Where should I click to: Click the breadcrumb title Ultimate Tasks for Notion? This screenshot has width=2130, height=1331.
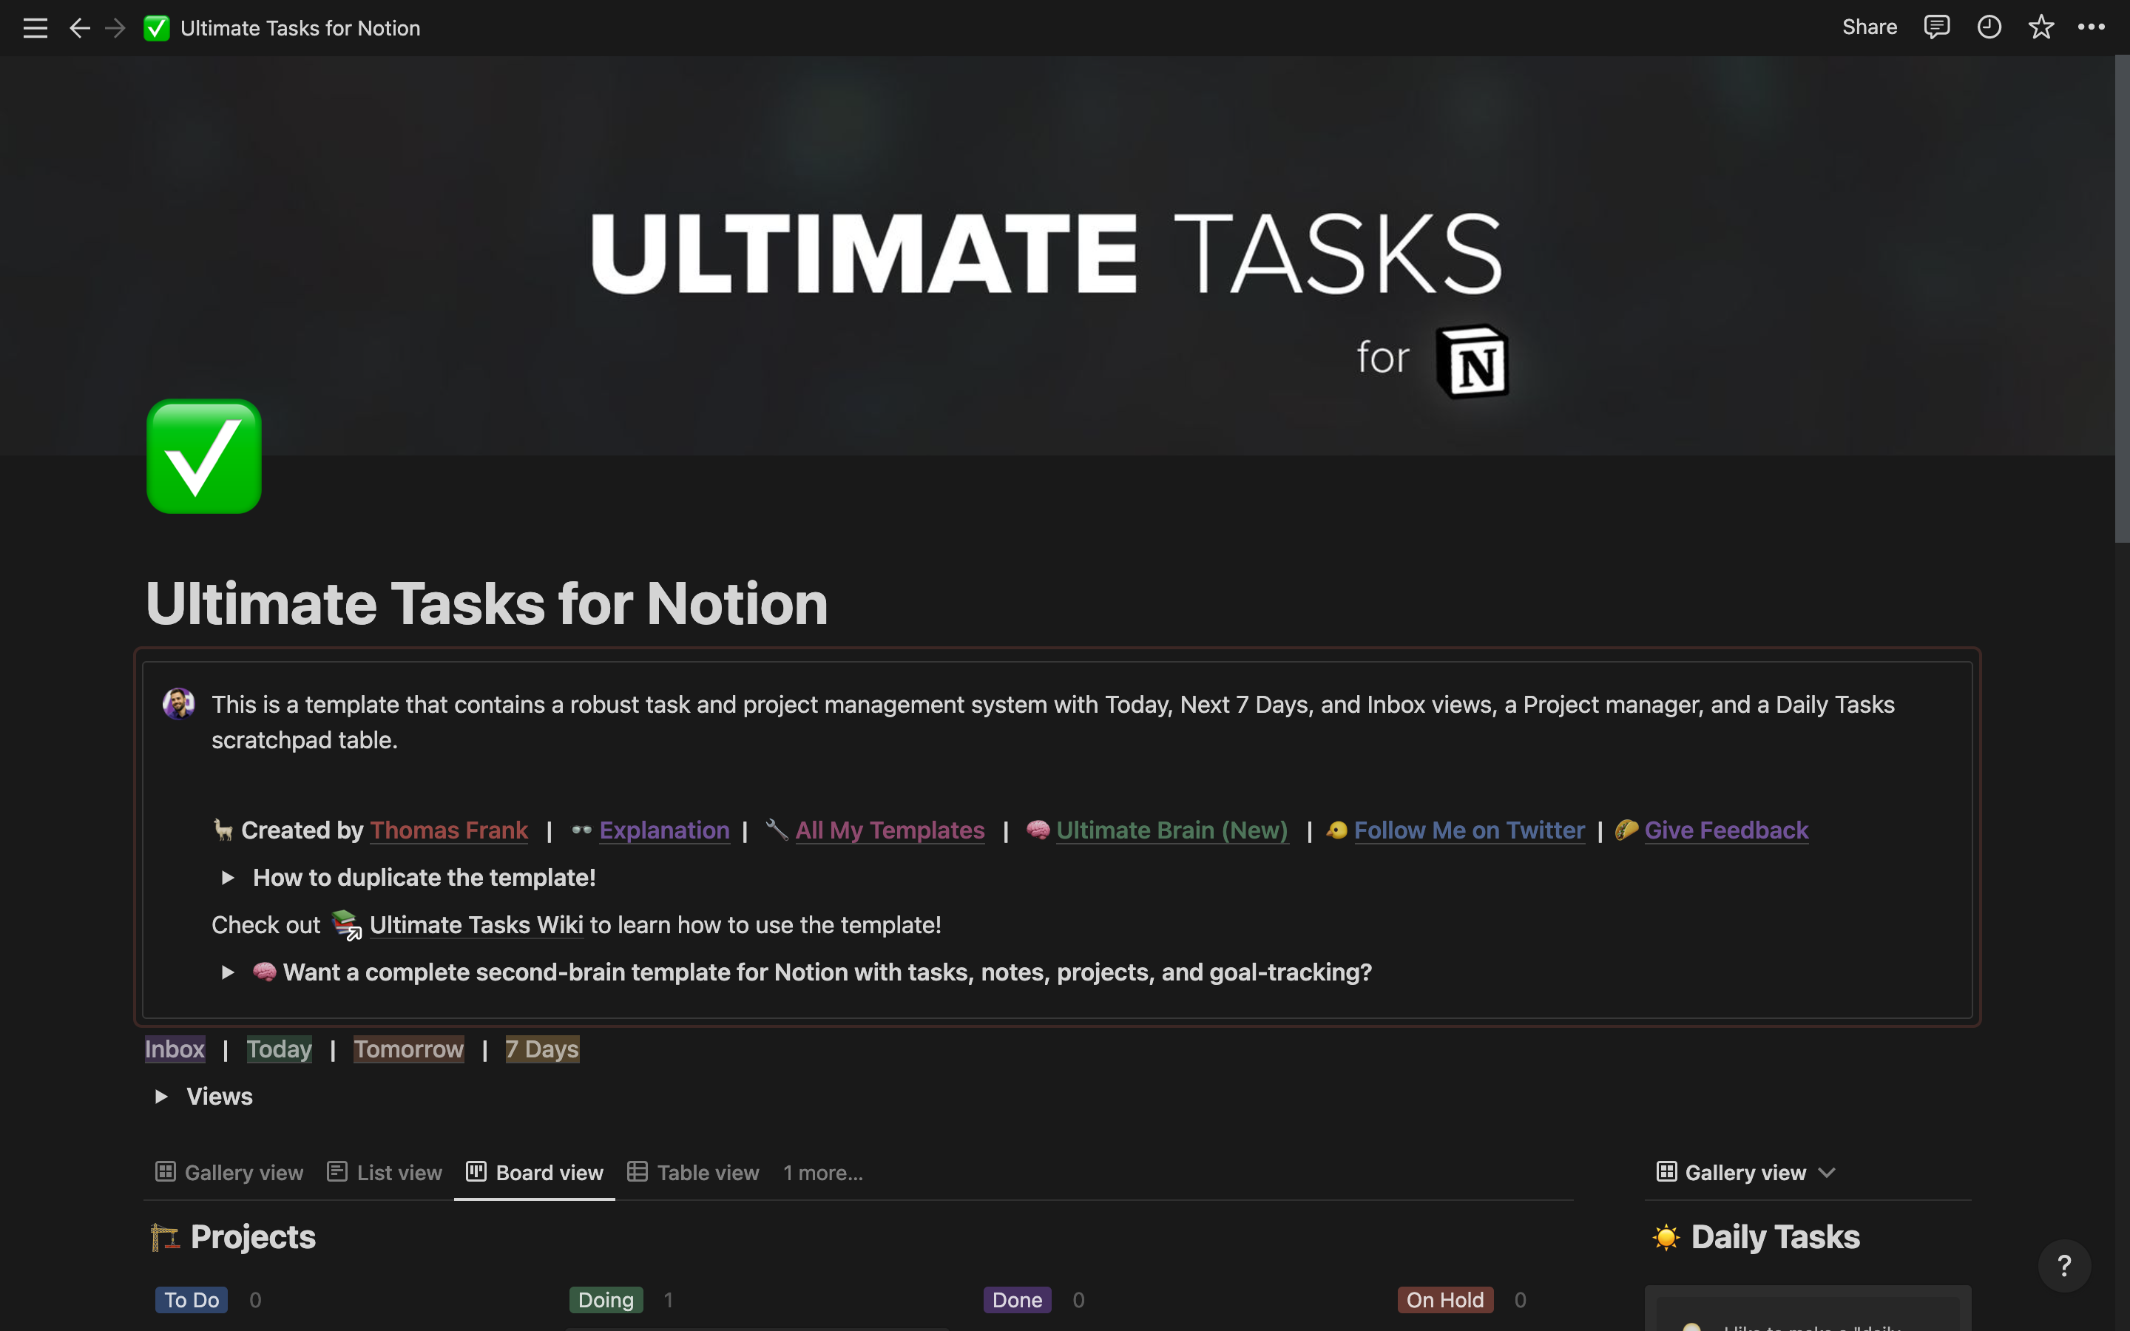pyautogui.click(x=300, y=28)
